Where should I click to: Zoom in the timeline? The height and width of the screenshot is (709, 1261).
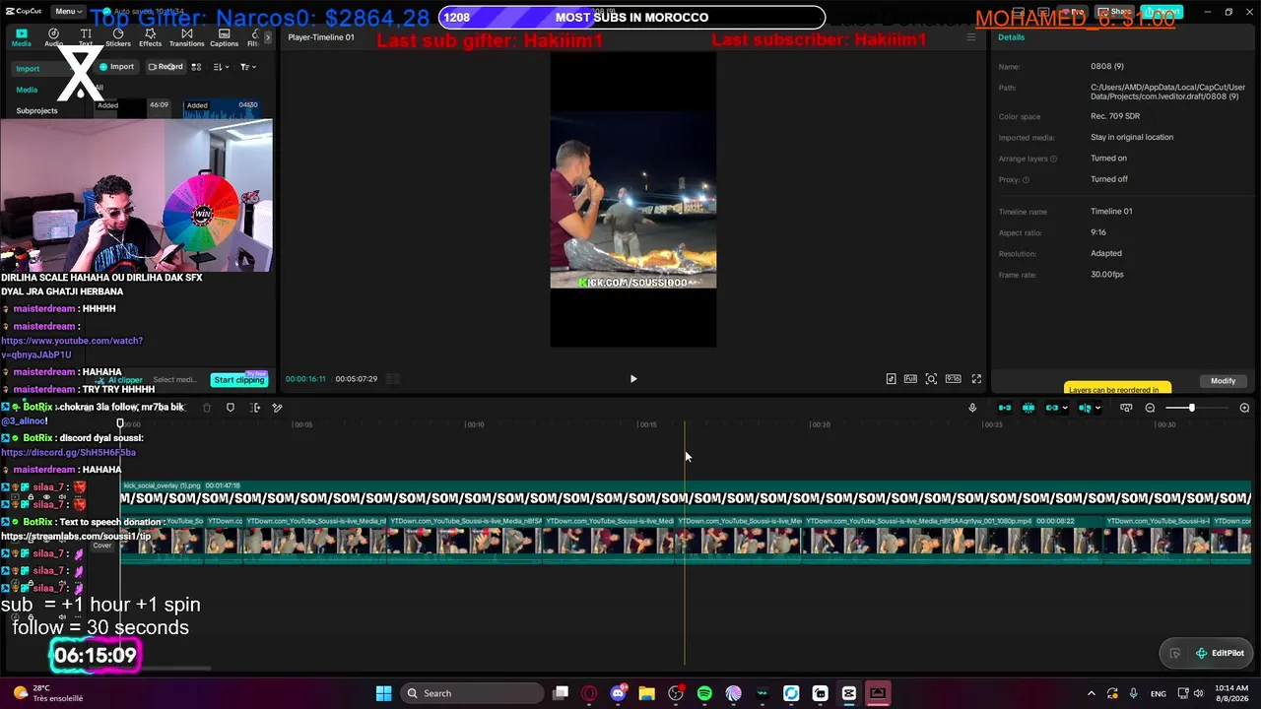click(x=1244, y=408)
